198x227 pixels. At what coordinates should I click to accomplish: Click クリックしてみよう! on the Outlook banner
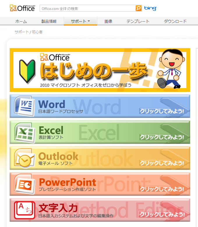coord(162,163)
